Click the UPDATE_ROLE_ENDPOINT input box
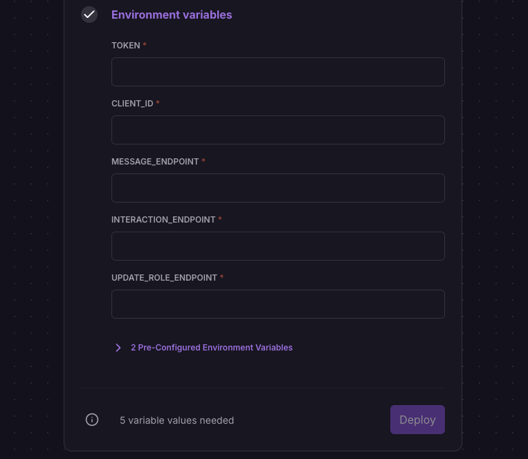 pyautogui.click(x=277, y=304)
